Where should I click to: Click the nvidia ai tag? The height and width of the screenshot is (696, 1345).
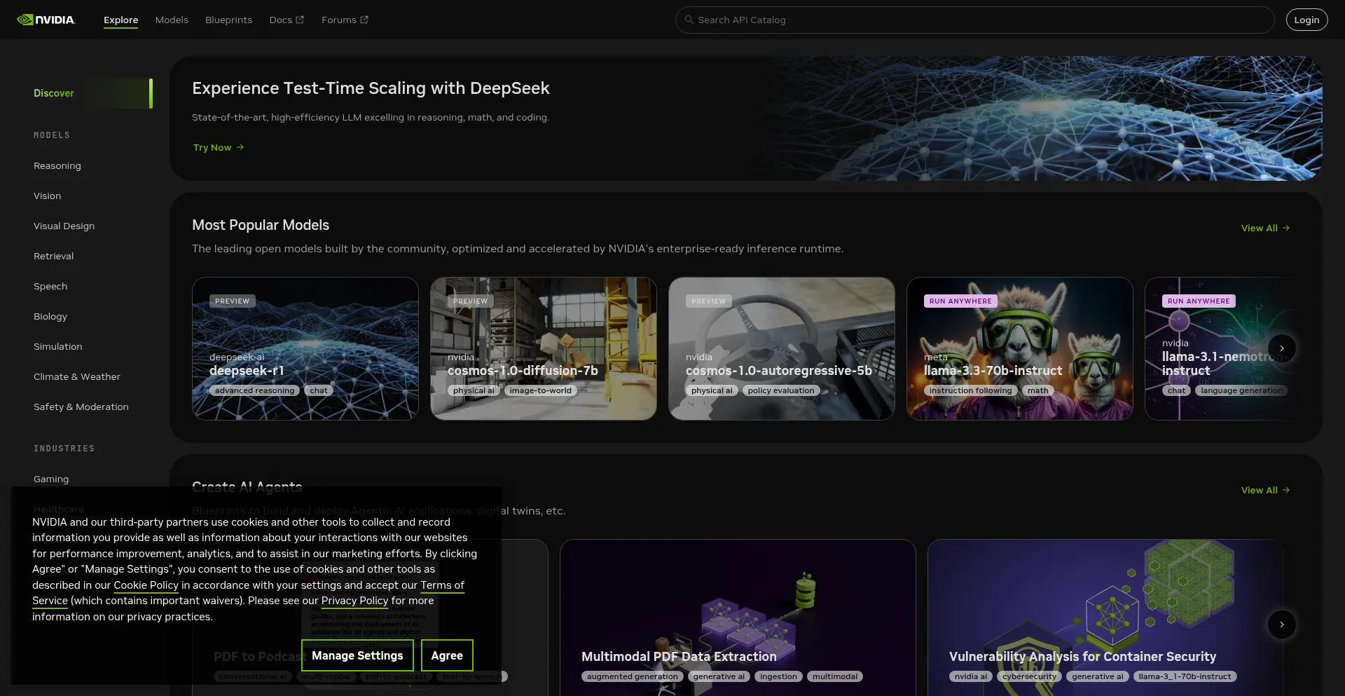[971, 676]
